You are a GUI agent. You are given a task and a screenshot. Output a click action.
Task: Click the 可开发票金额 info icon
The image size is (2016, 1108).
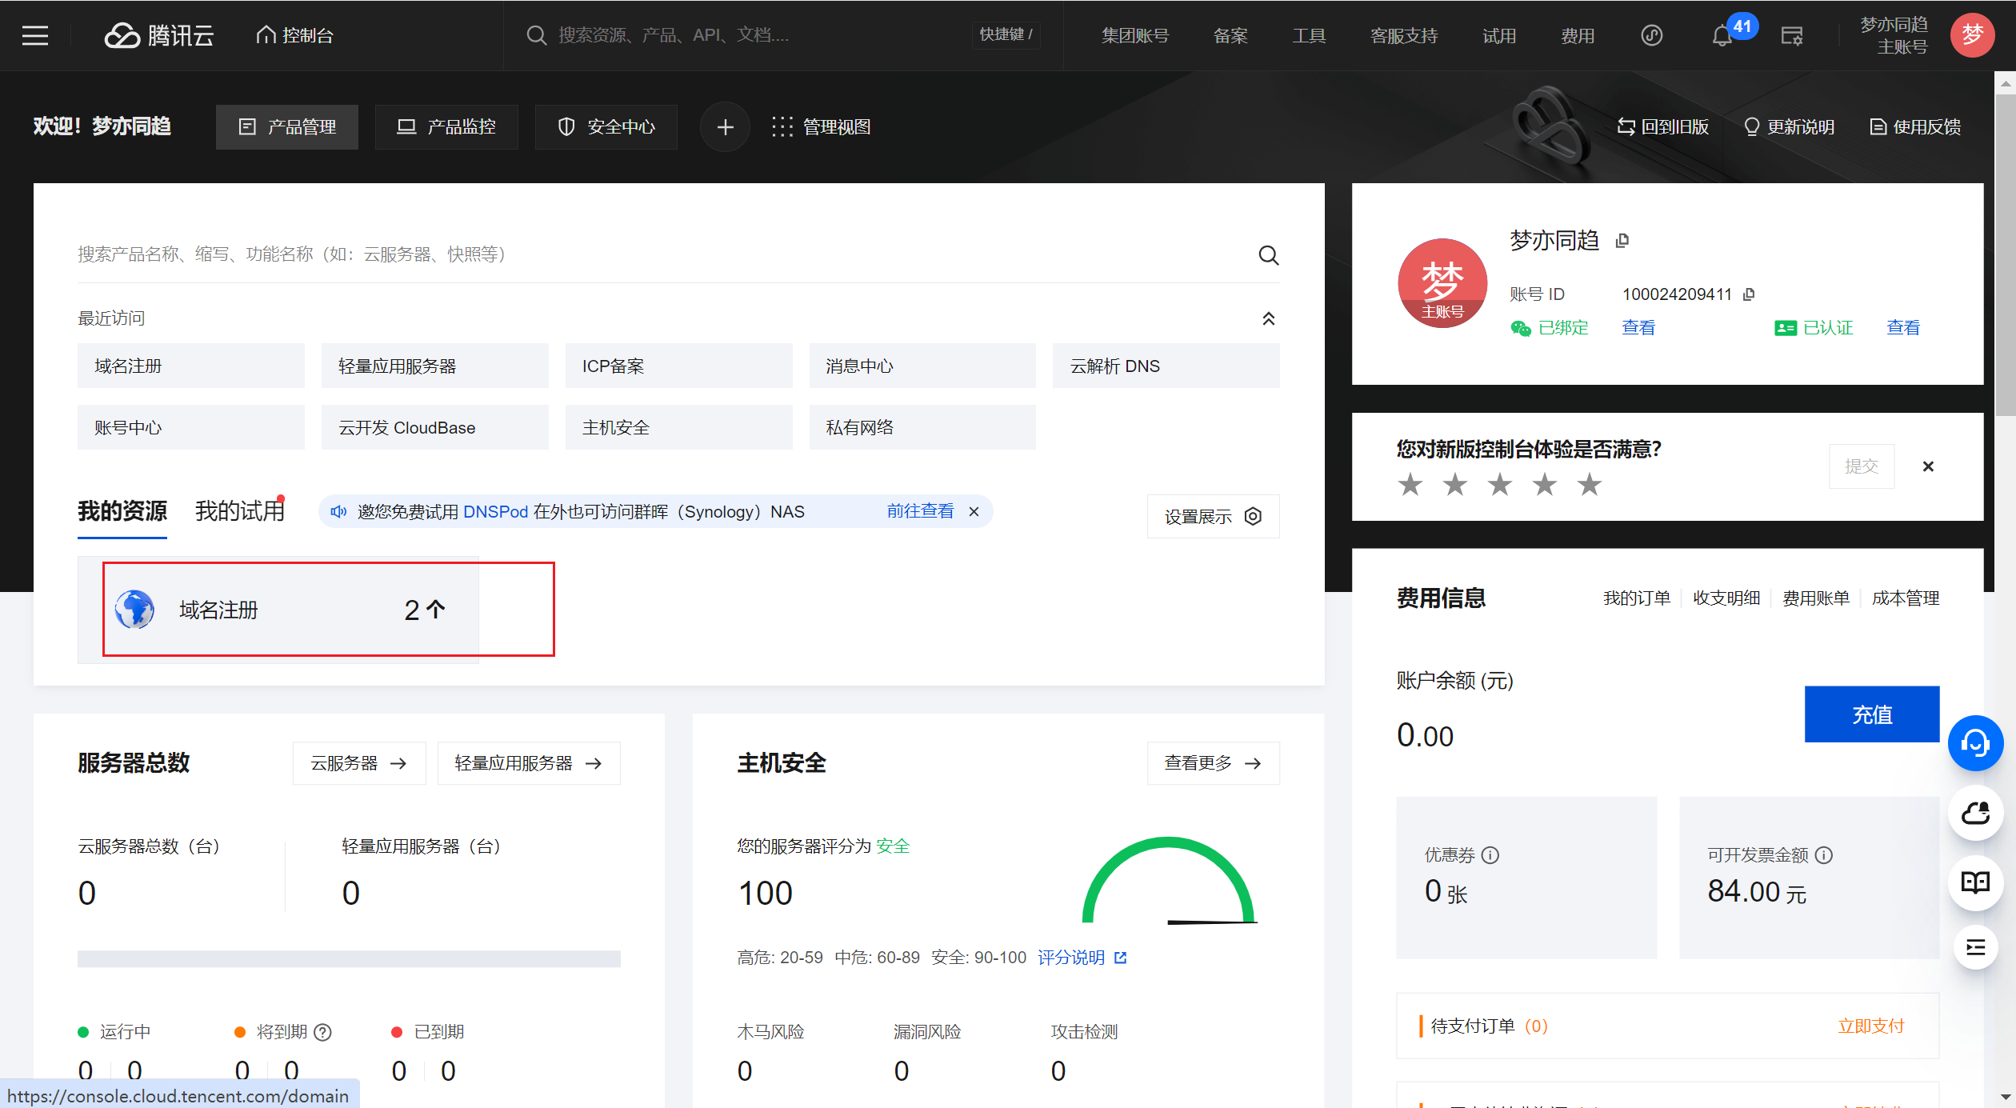pos(1824,854)
